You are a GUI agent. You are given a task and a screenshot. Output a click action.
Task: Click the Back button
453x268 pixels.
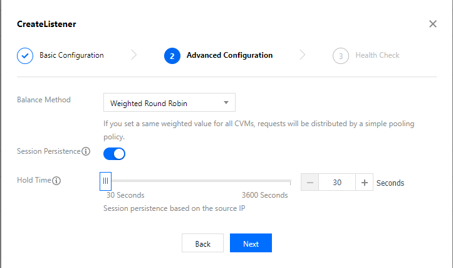click(202, 244)
